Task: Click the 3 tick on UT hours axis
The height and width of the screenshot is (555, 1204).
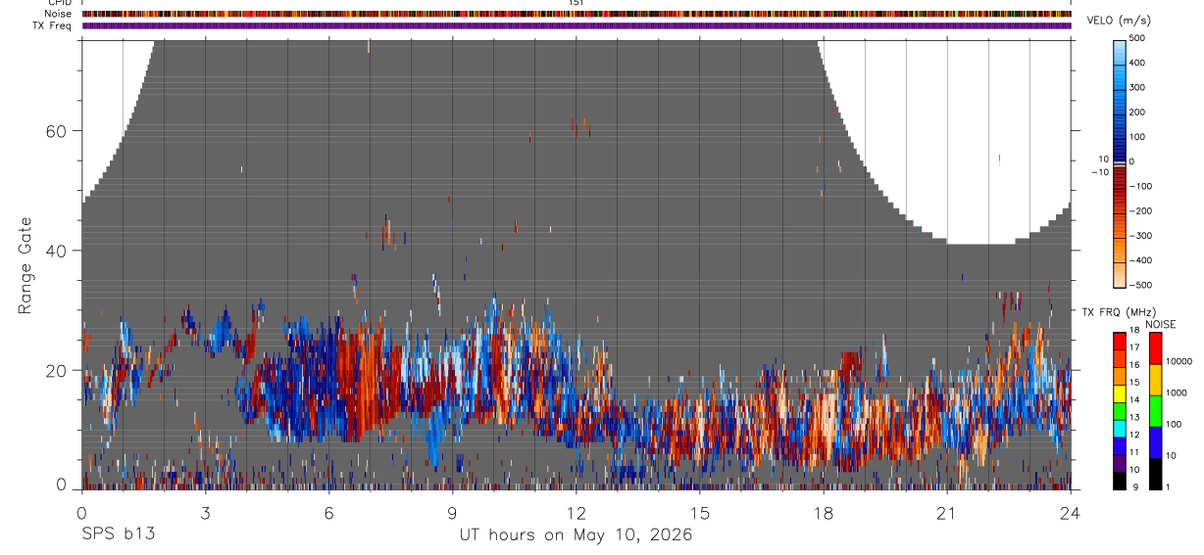Action: [x=206, y=512]
